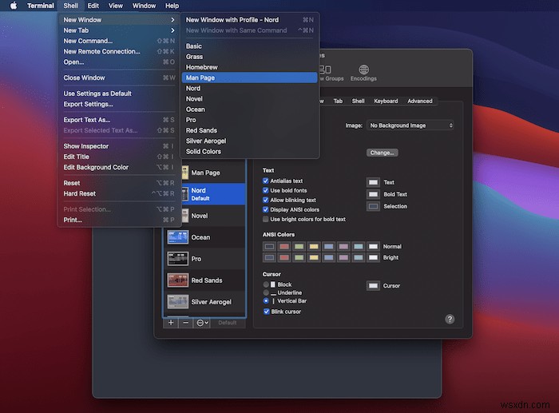Screen dimensions: 559x413
Task: Open the background Image dropdown
Action: [x=410, y=125]
